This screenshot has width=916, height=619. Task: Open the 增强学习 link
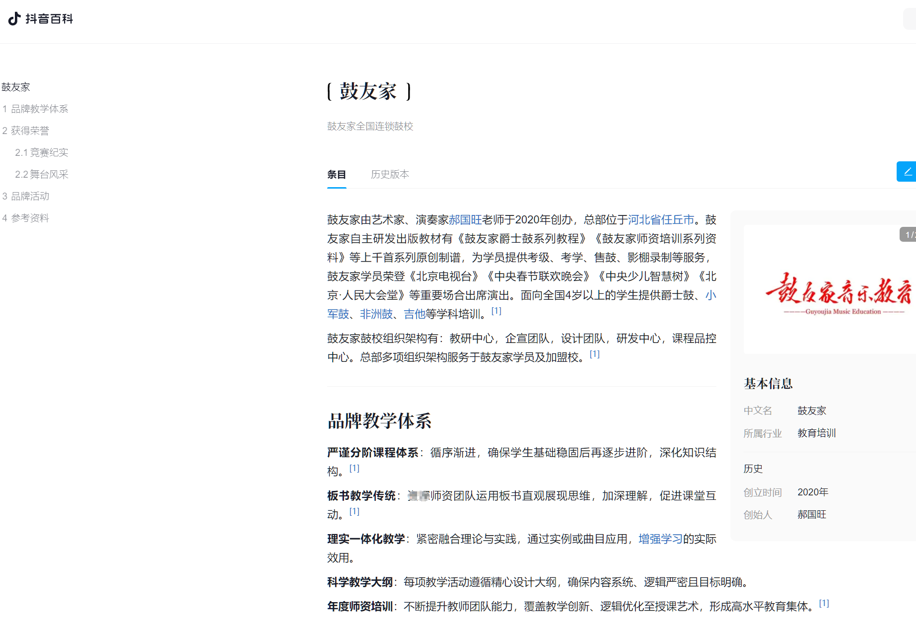pyautogui.click(x=660, y=539)
